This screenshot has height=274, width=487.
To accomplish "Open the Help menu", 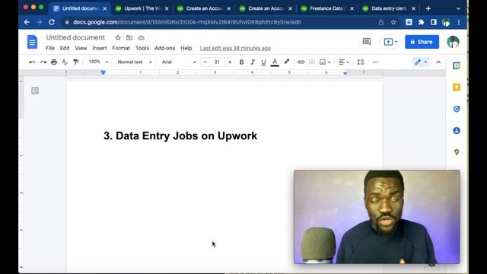I will (x=186, y=48).
